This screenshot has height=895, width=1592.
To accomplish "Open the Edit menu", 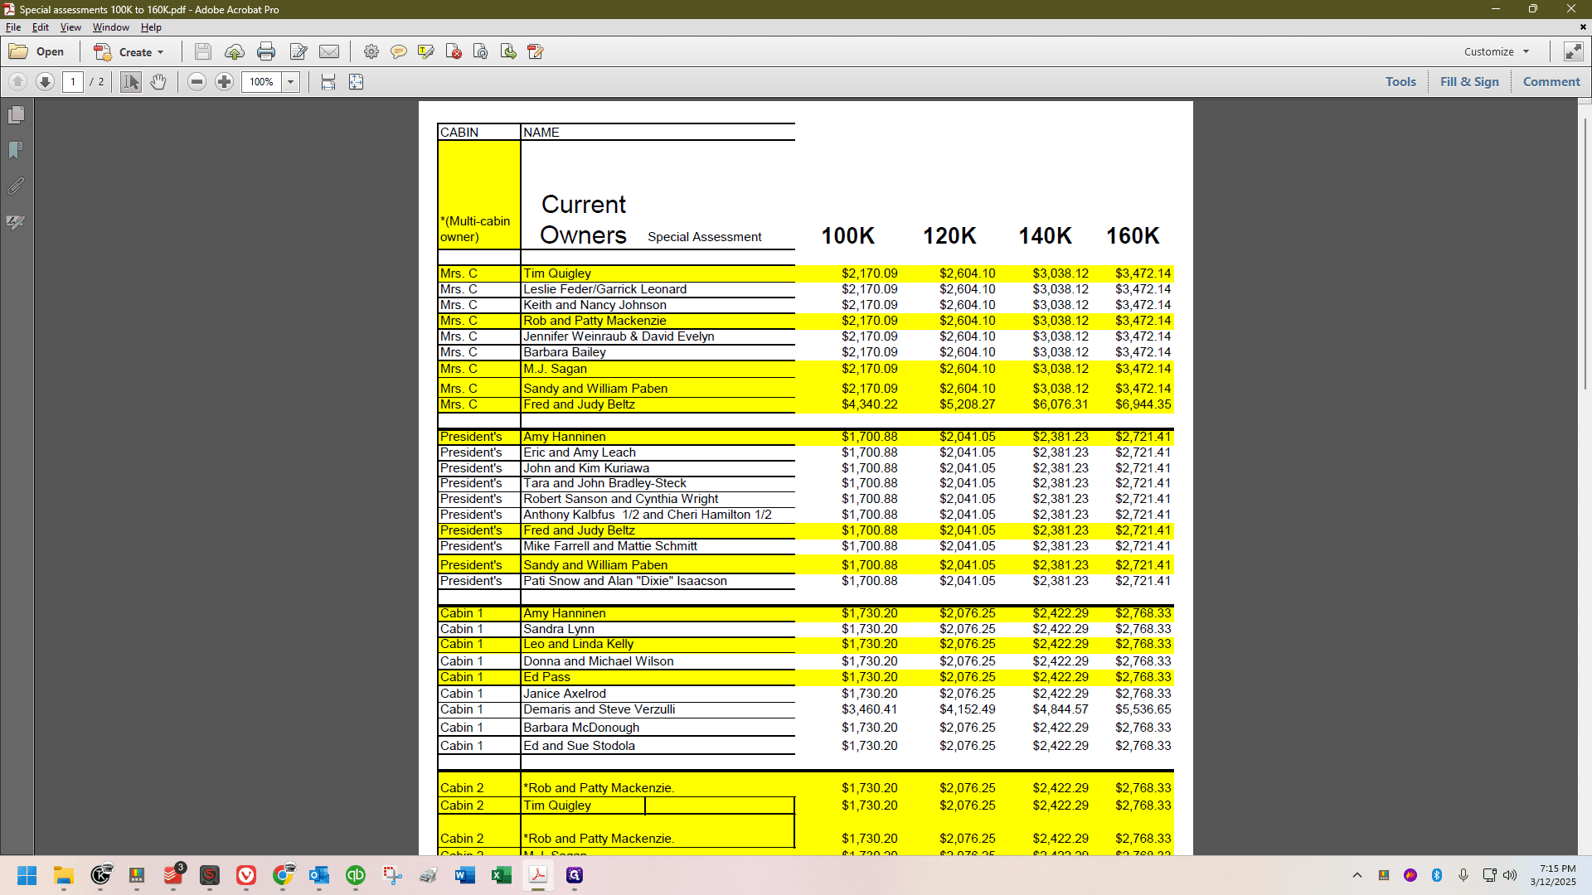I will tap(41, 27).
